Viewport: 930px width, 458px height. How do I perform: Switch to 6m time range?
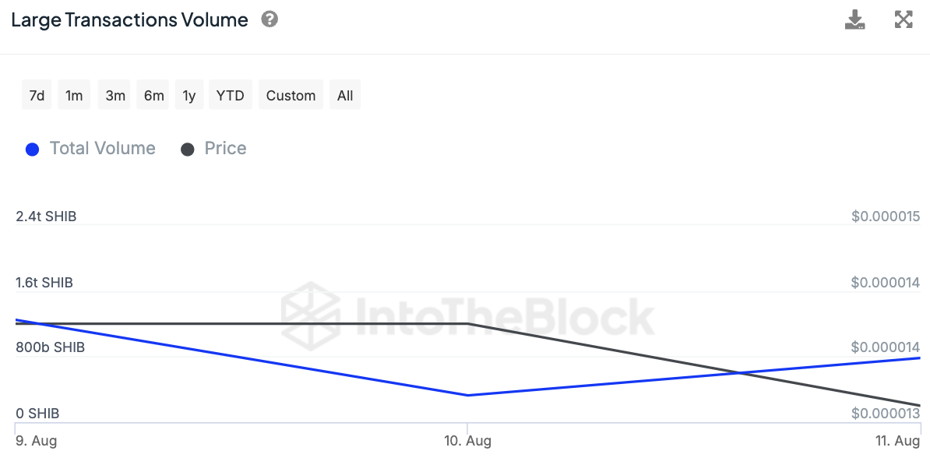153,96
